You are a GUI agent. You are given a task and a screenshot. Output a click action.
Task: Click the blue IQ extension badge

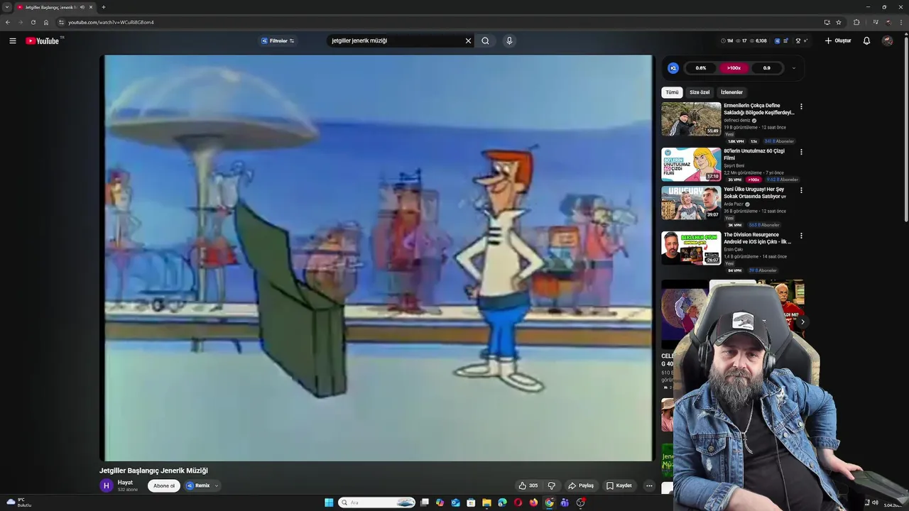click(x=673, y=68)
